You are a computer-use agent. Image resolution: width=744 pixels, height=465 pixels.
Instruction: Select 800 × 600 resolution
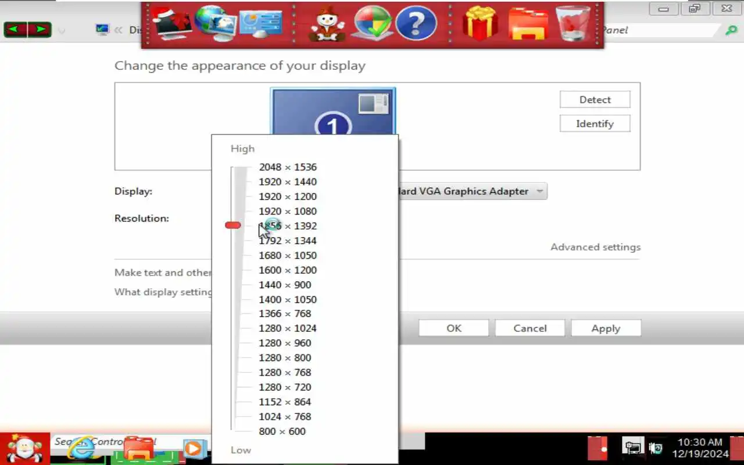(282, 431)
